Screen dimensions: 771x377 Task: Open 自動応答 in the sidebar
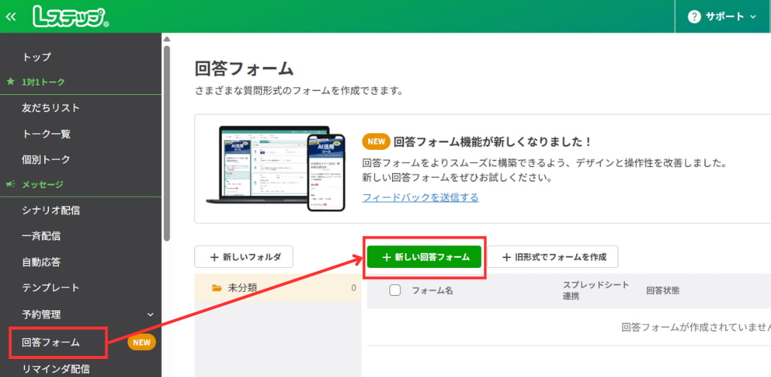(x=41, y=261)
